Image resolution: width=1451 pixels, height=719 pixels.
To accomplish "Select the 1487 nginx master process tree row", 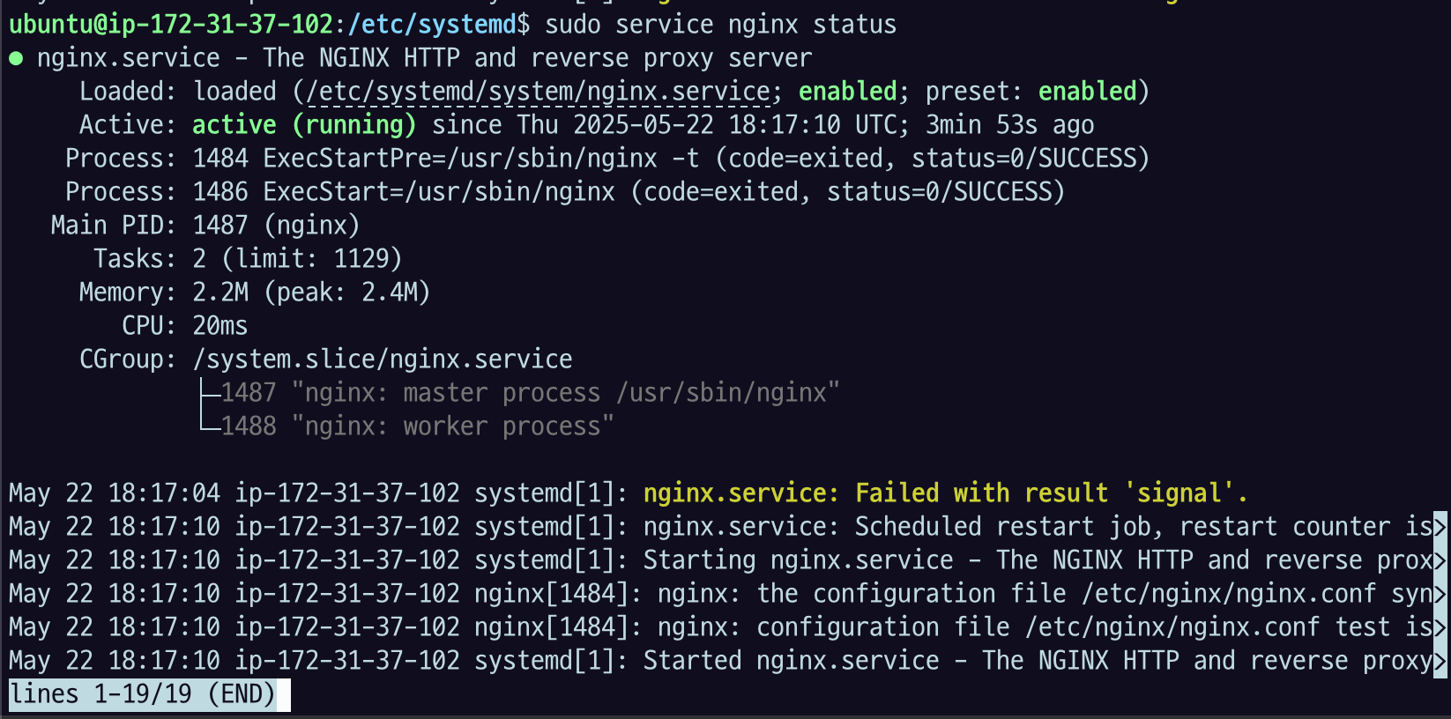I will tap(520, 393).
